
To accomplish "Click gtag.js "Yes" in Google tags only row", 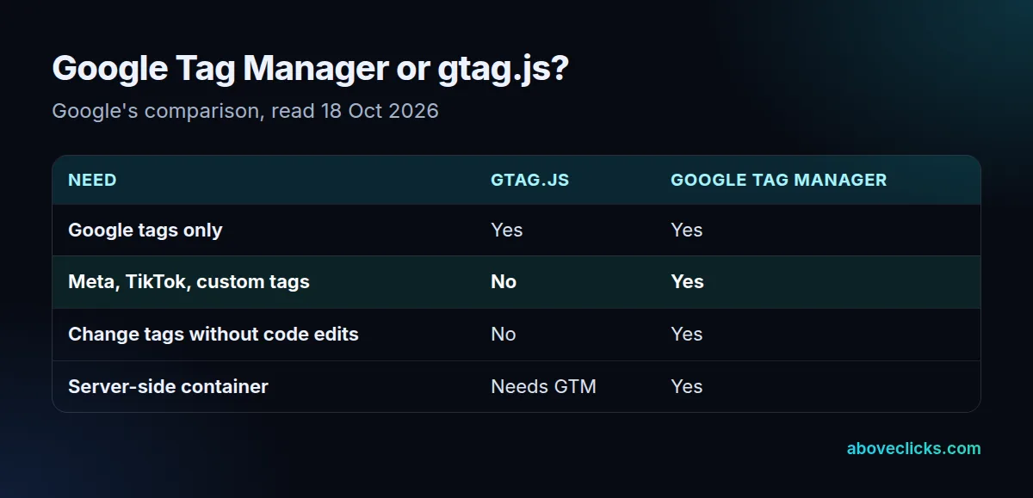I will coord(506,230).
